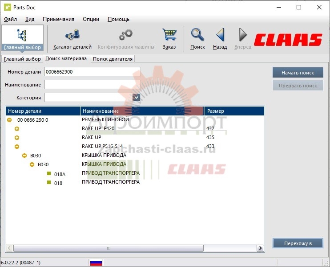Go back with the Назад arrow
Screen dimensions: 330x267
(220, 35)
